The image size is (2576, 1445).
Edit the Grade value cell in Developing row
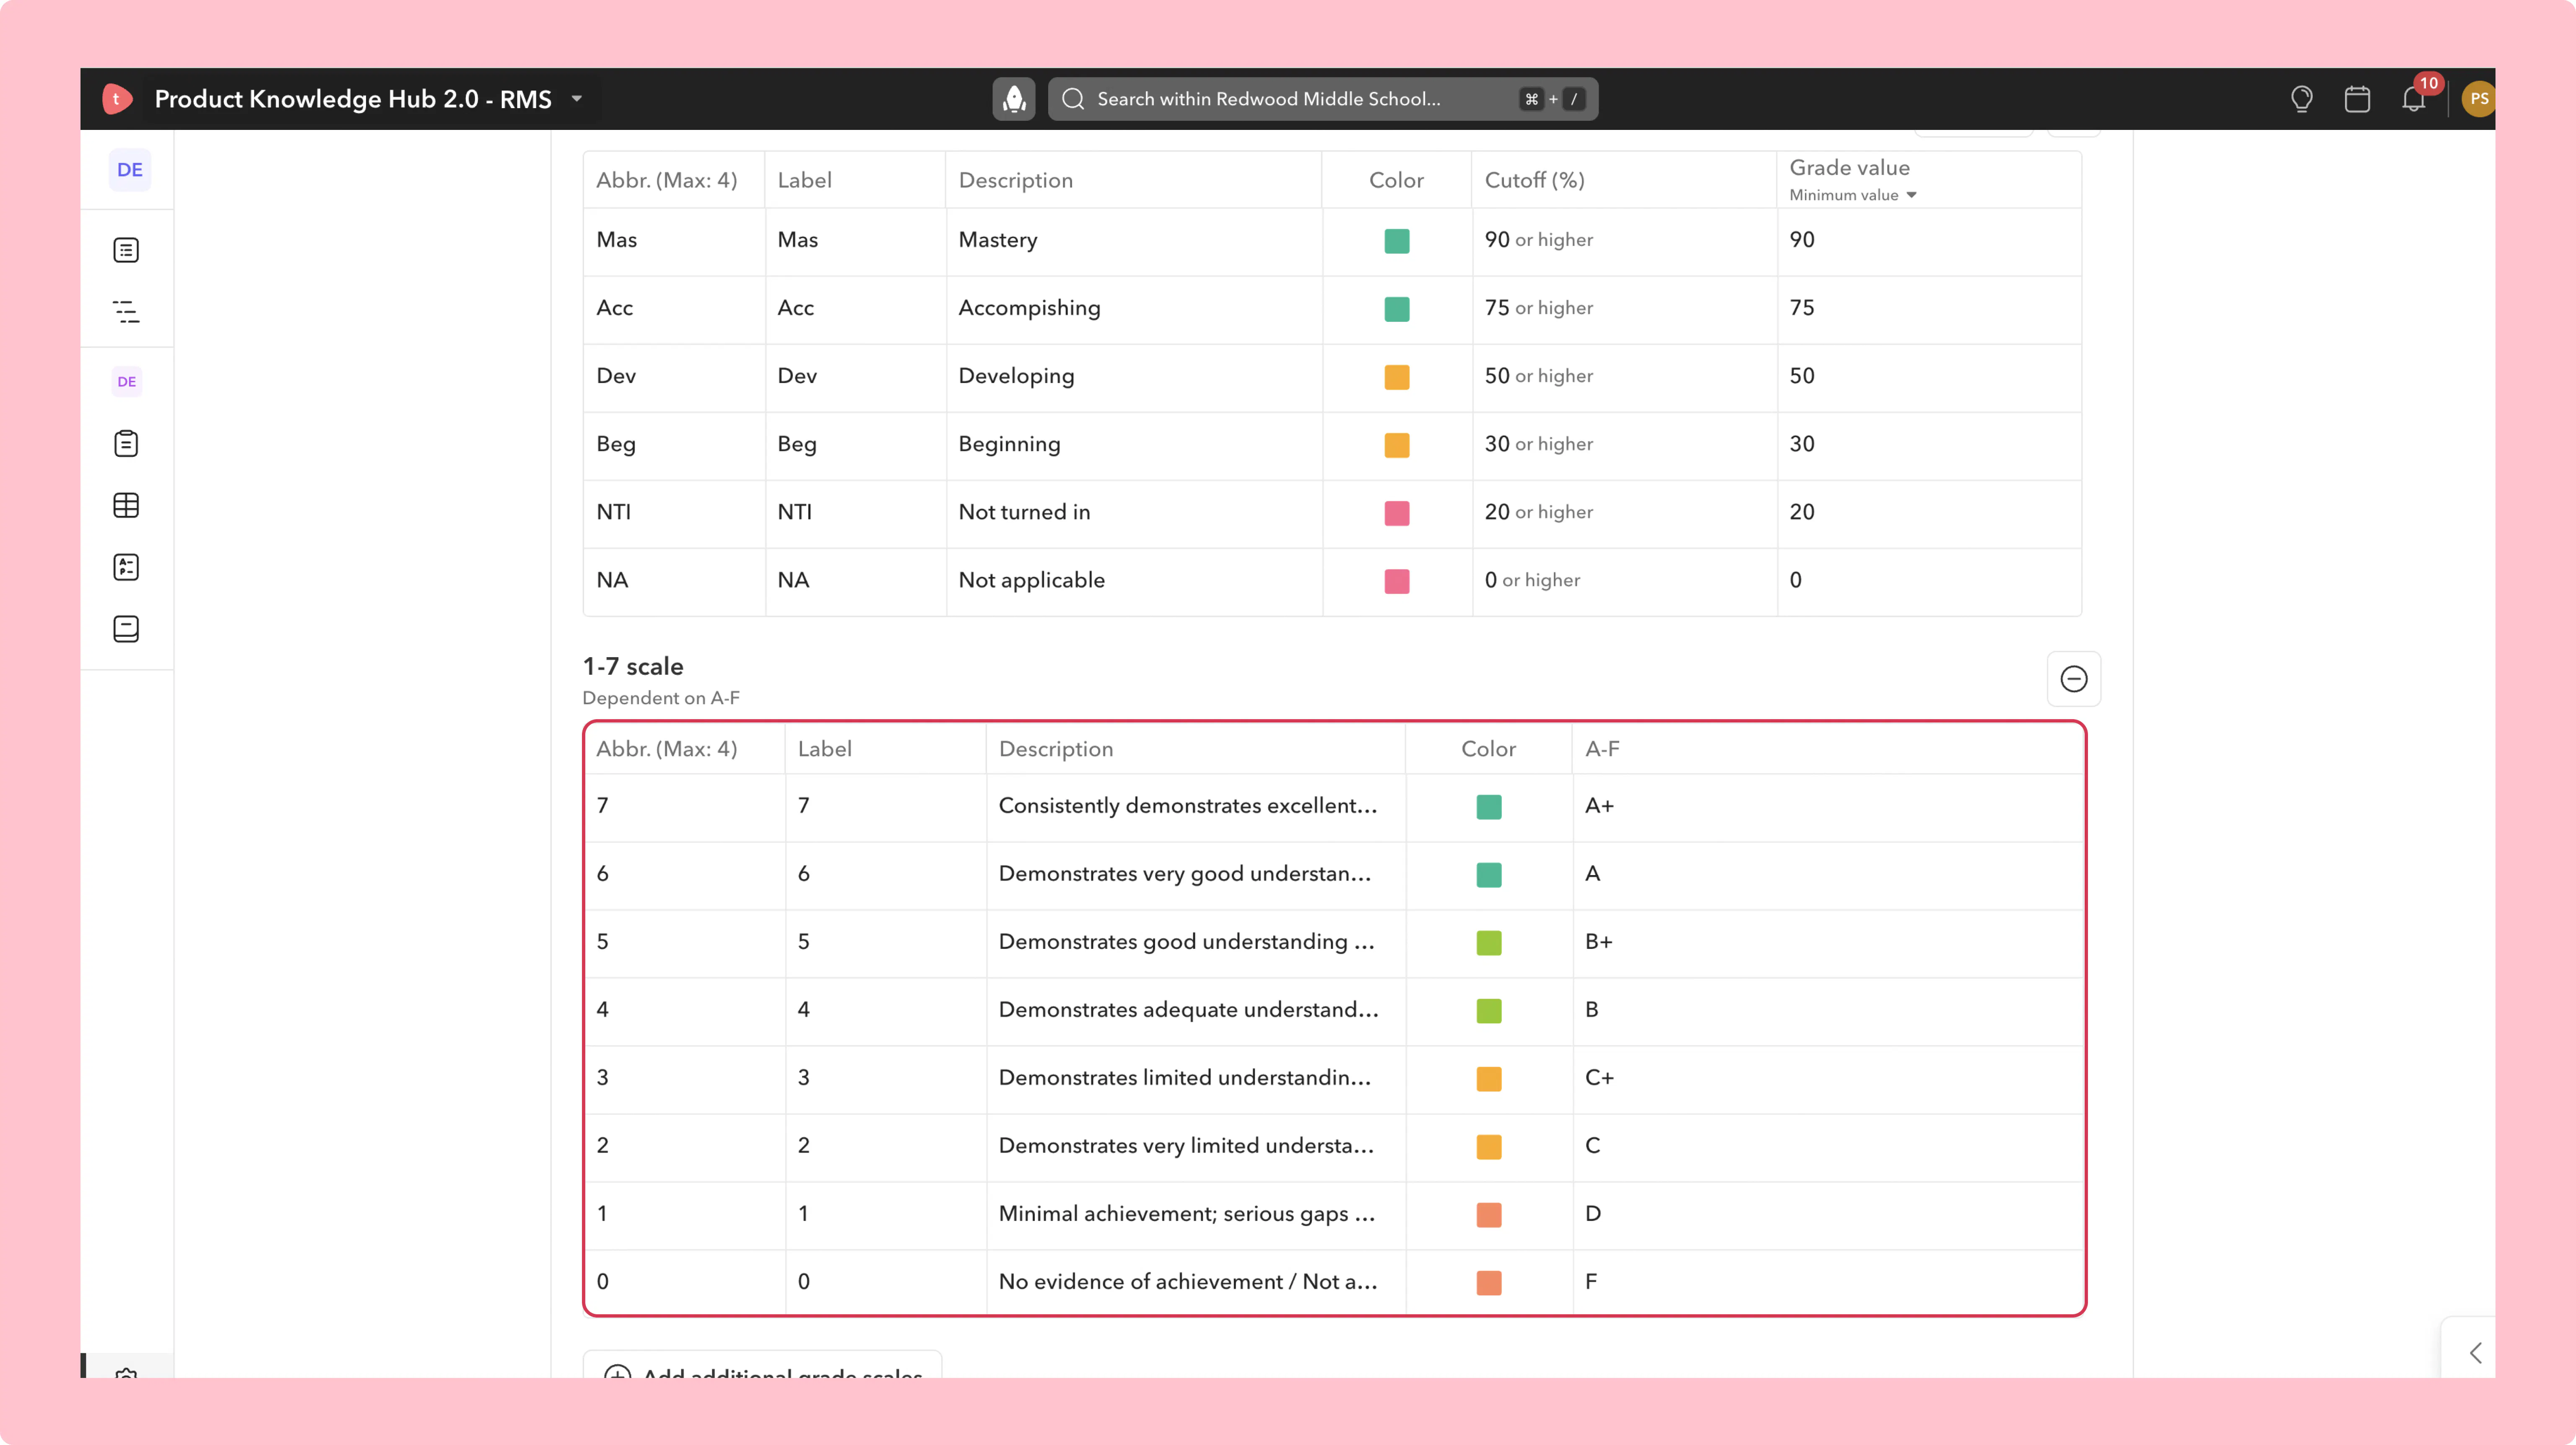pos(1930,377)
